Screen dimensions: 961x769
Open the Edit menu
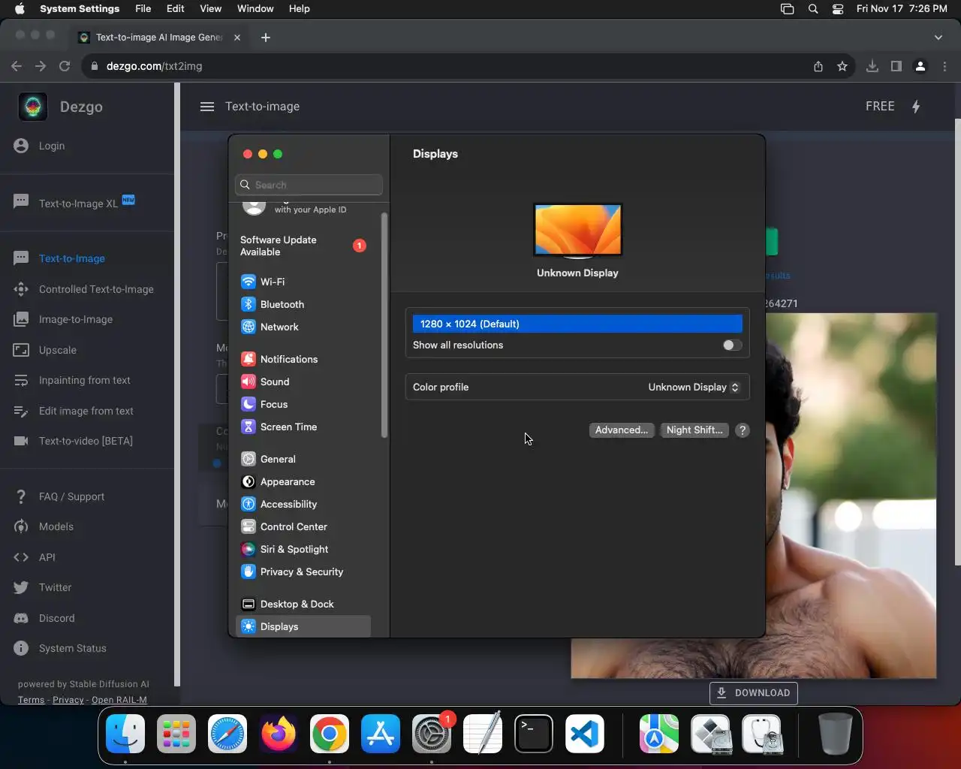pyautogui.click(x=176, y=8)
